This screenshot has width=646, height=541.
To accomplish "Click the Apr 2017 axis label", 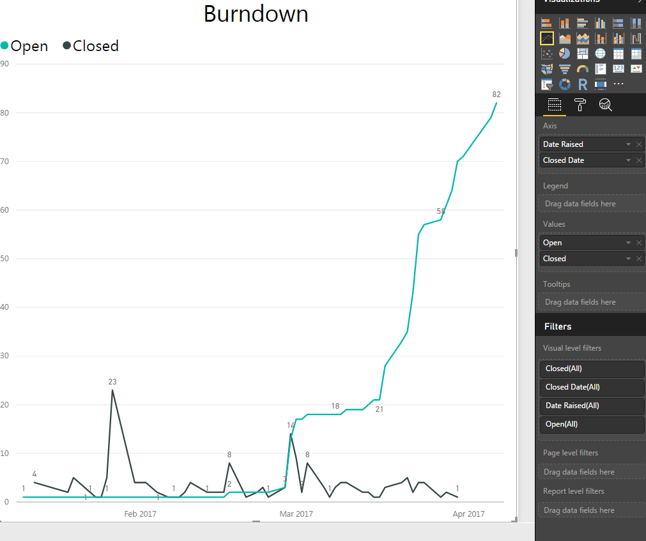I will point(468,514).
